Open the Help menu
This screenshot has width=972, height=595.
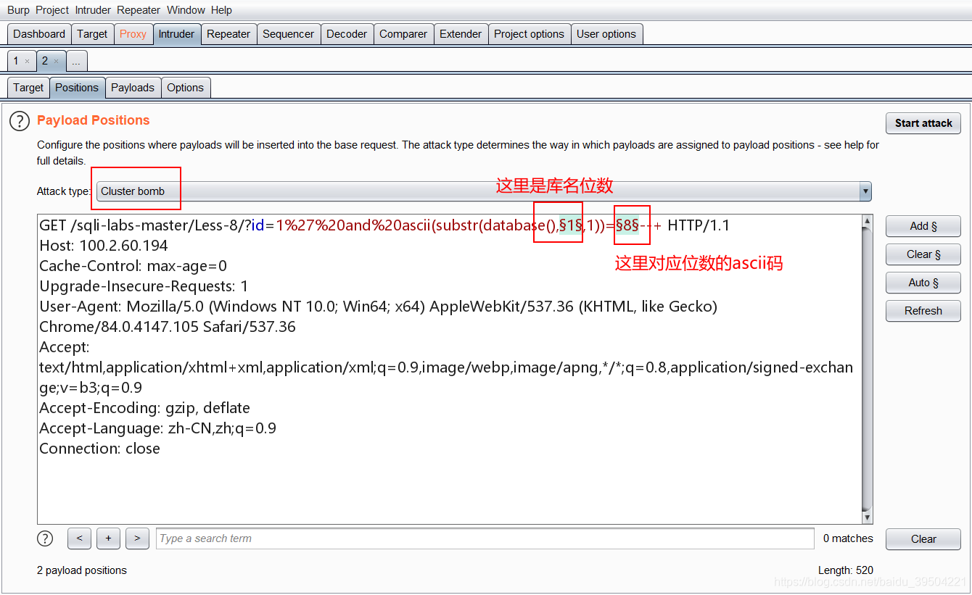[221, 10]
